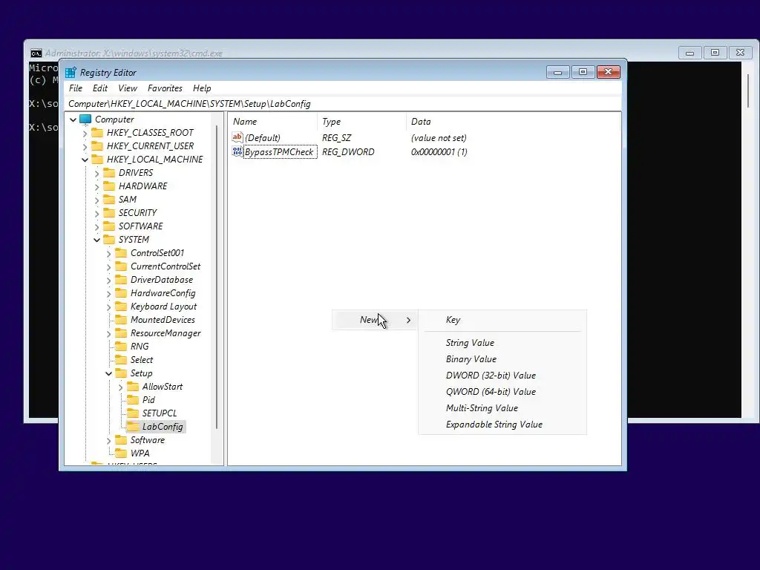Screen dimensions: 760x570
Task: Click the tree pane vertical scrollbar
Action: click(x=217, y=278)
